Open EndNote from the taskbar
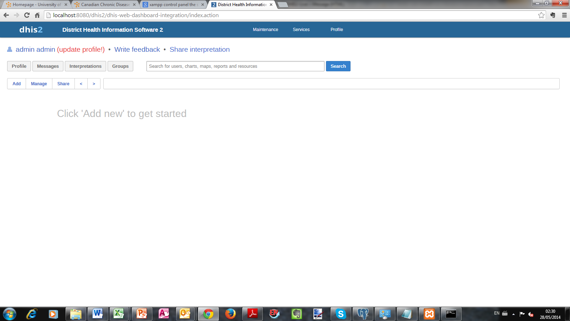The width and height of the screenshot is (570, 321). tap(274, 314)
